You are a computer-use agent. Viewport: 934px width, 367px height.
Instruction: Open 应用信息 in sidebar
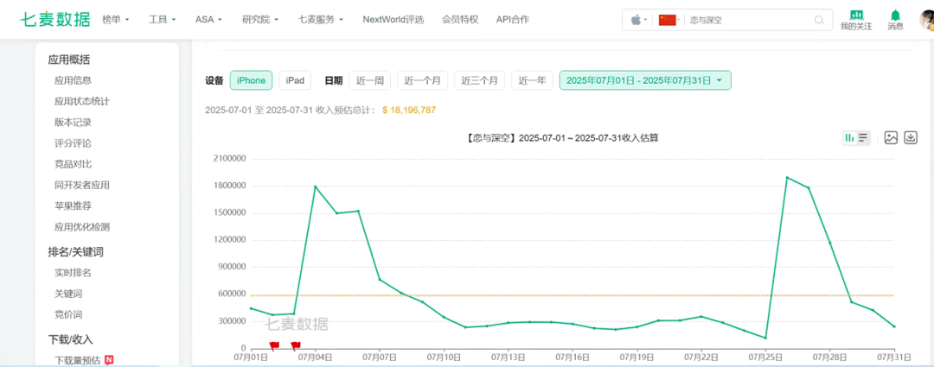click(73, 80)
